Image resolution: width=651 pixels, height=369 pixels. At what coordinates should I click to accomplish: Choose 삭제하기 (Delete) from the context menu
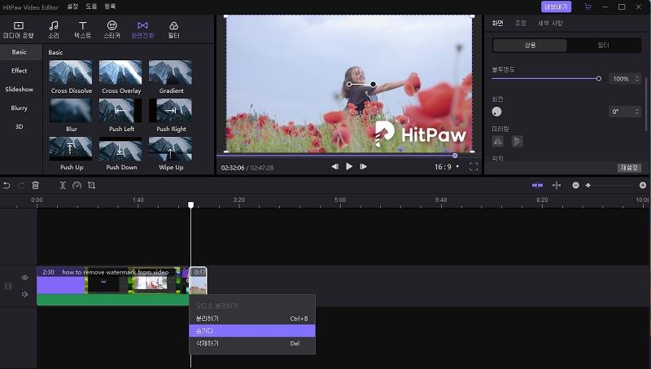pos(208,344)
